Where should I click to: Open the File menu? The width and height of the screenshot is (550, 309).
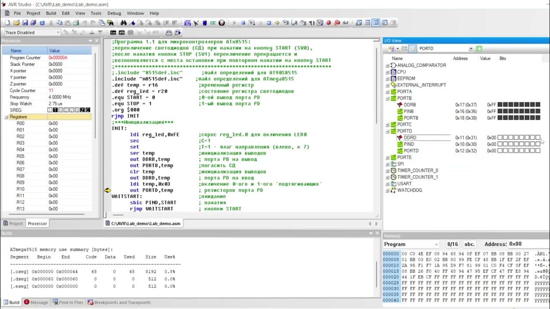coord(17,13)
